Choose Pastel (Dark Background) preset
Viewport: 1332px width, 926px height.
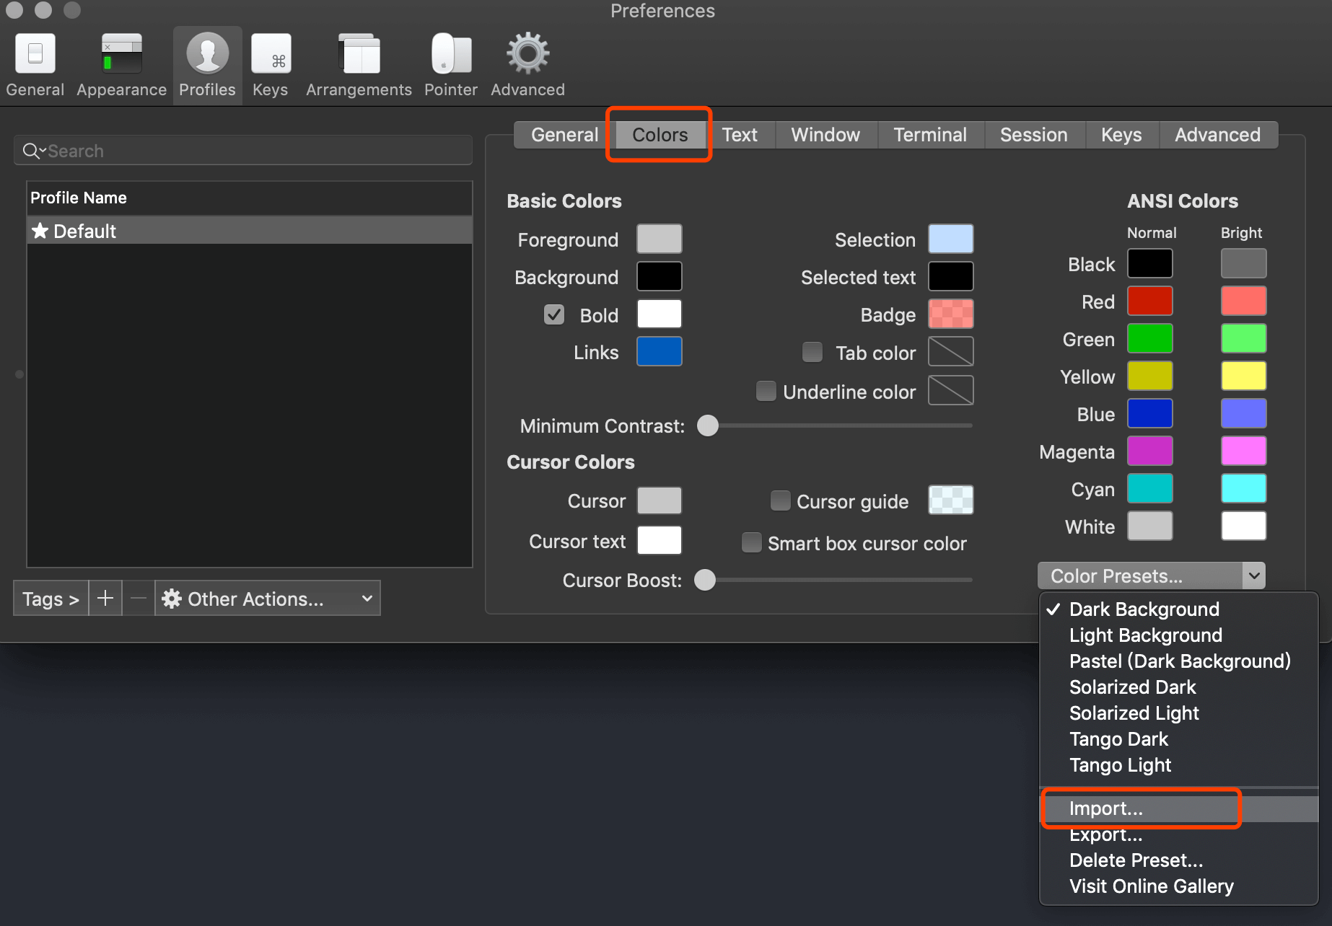[1179, 661]
